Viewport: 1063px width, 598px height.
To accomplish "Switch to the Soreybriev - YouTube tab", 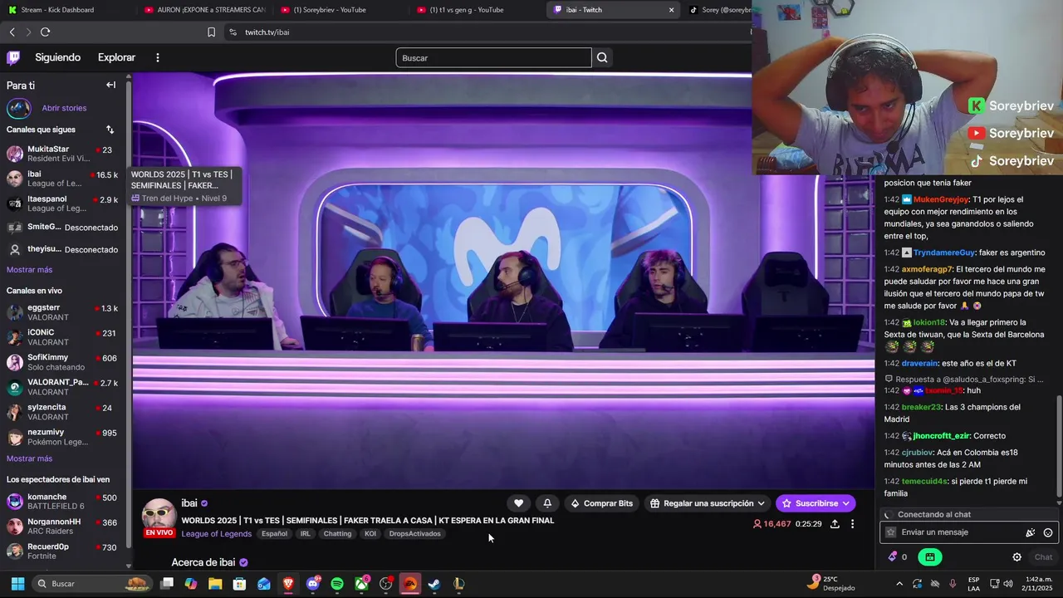I will click(340, 10).
